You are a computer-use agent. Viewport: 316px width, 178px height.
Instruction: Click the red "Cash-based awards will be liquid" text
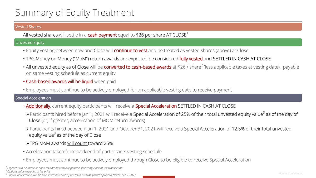[x=60, y=82]
